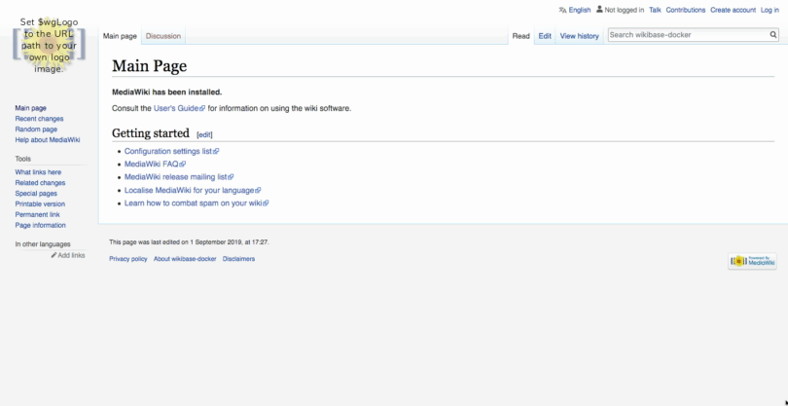Open What links here tool
788x406 pixels.
point(38,172)
